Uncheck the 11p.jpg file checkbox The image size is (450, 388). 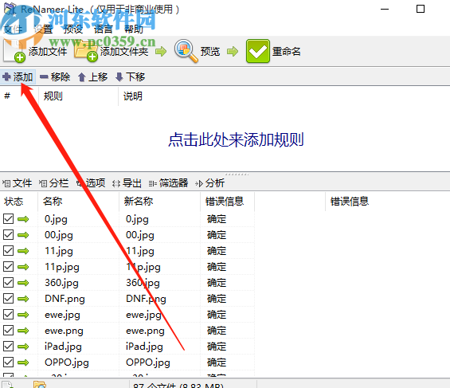click(x=8, y=267)
